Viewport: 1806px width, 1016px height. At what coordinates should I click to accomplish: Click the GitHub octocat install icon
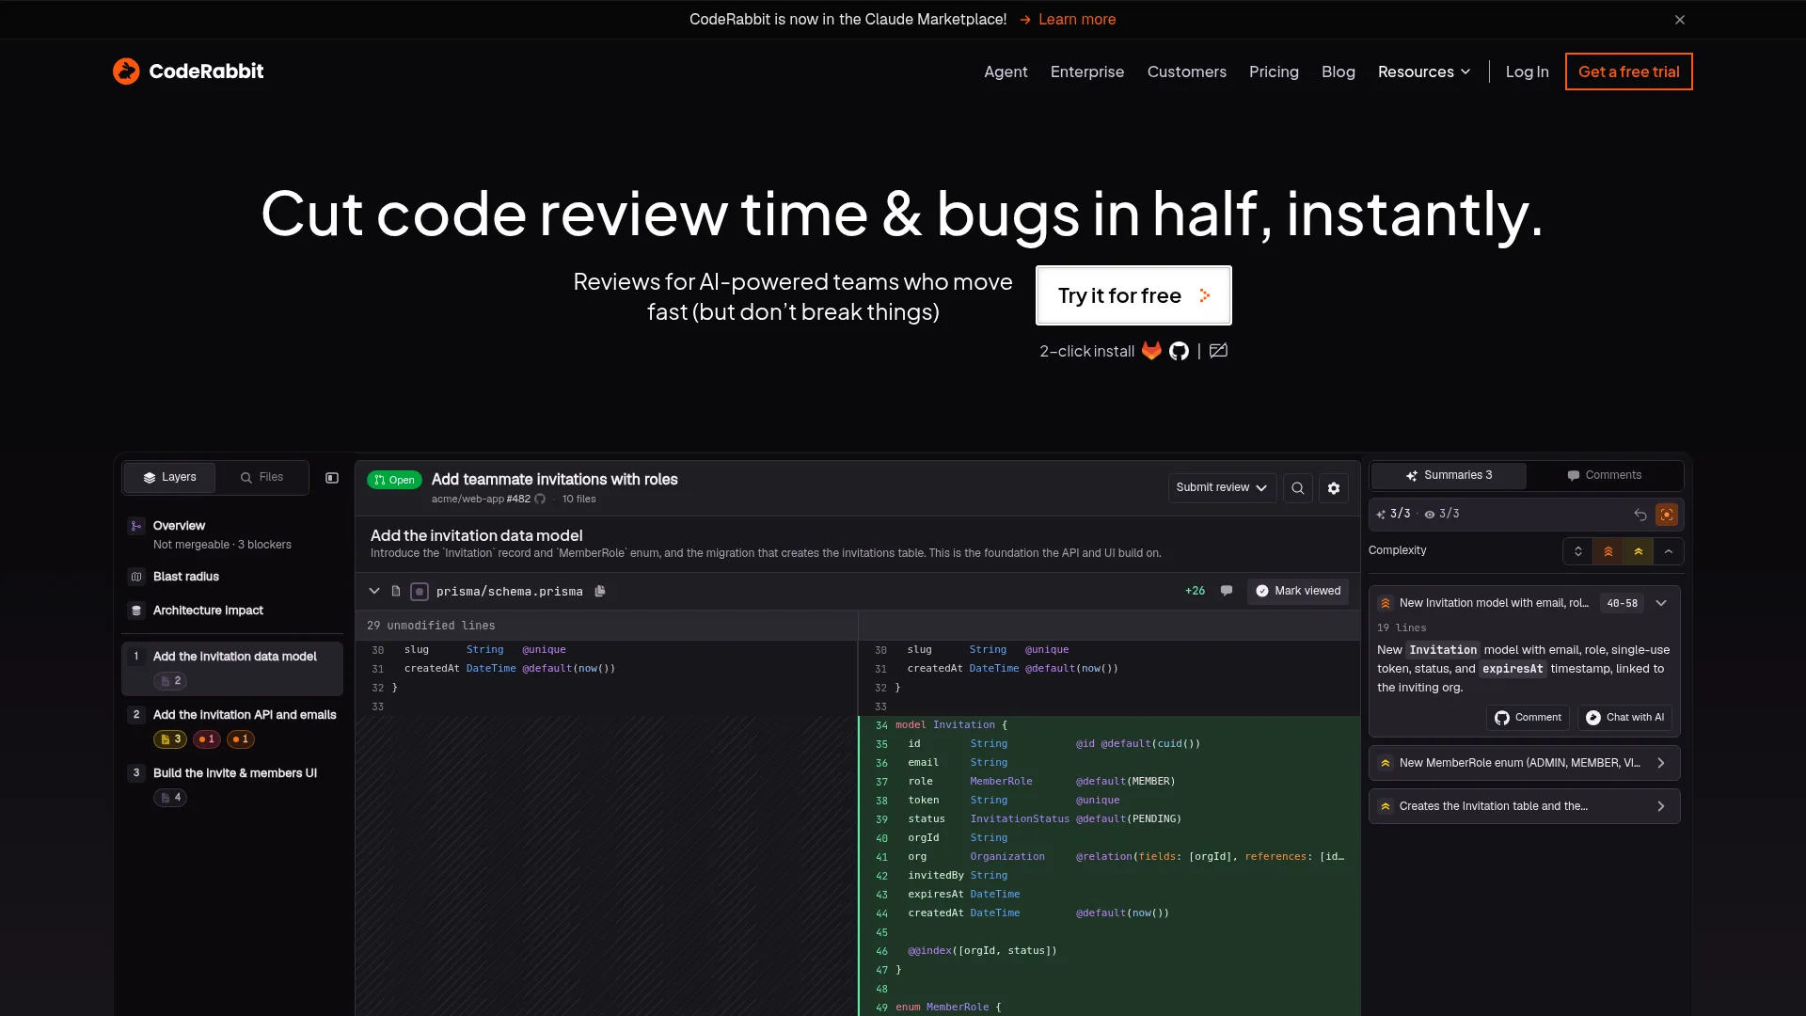(x=1179, y=351)
